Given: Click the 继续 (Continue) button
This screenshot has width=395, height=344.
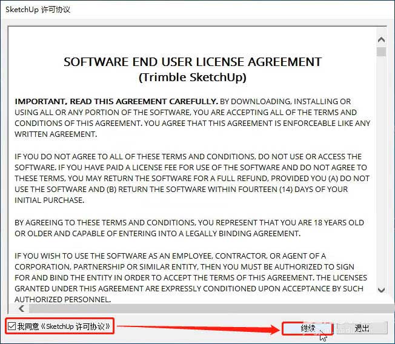Looking at the screenshot, I should click(x=307, y=328).
